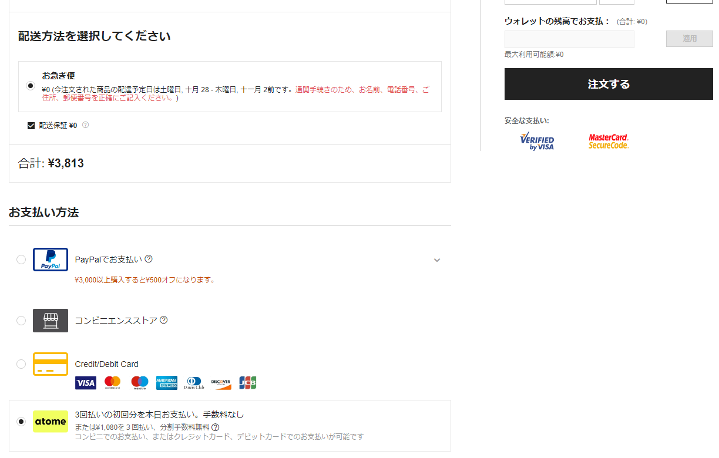Click the ¥3,000以上購入すると¥500オフ promo text
Viewport: 719px width, 458px height.
pyautogui.click(x=145, y=280)
